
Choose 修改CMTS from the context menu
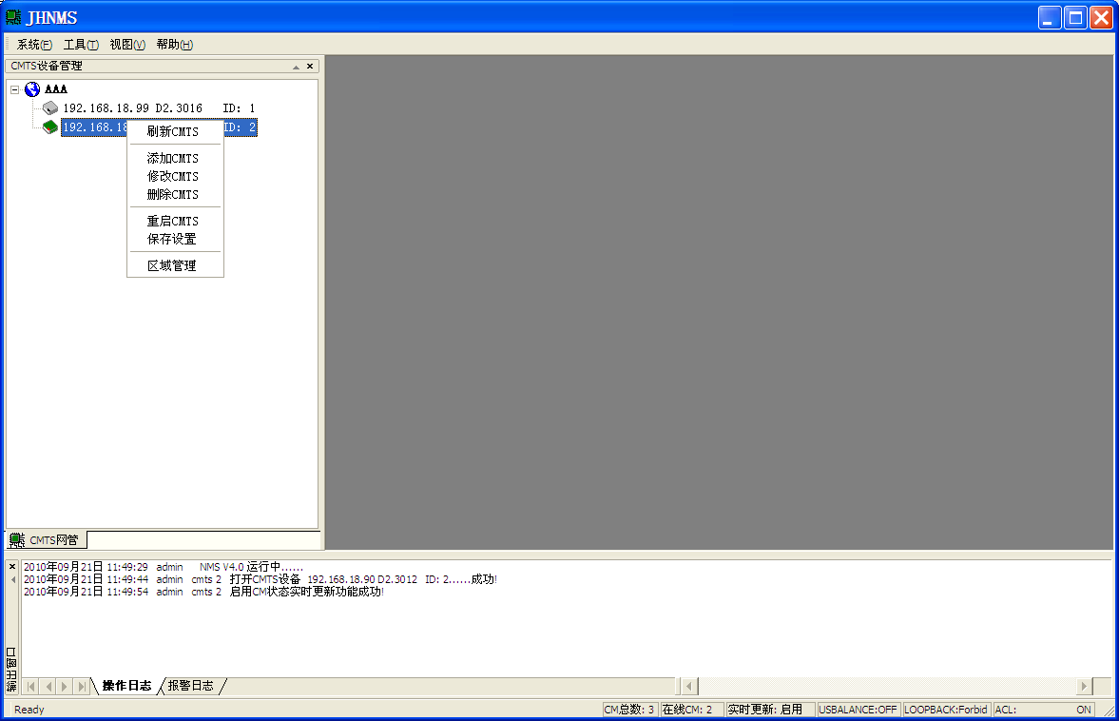pos(175,176)
